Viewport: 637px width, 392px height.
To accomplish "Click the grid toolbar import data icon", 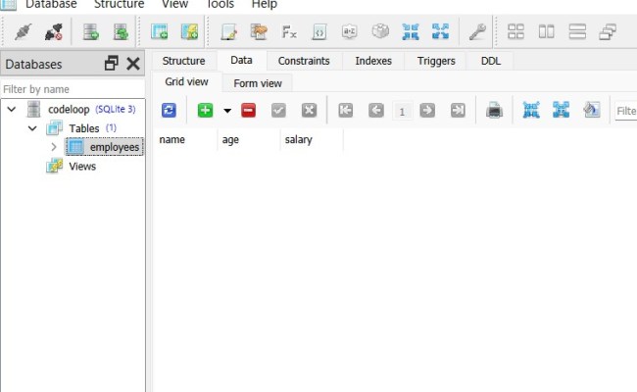I will [x=531, y=110].
